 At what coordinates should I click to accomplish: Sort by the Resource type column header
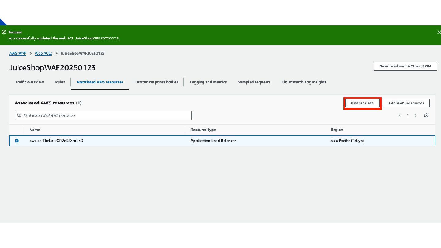(203, 130)
